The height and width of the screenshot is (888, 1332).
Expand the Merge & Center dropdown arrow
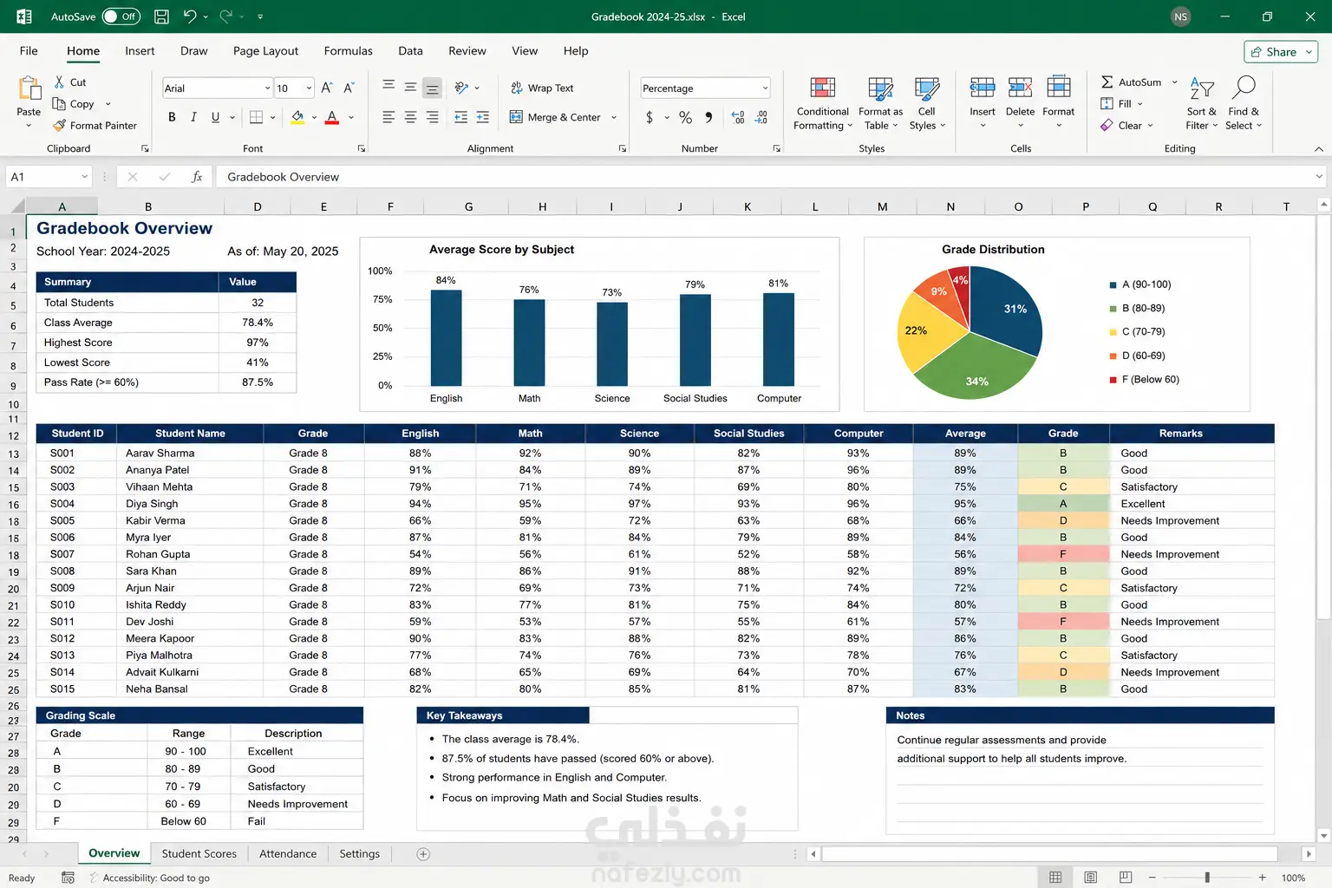(614, 117)
